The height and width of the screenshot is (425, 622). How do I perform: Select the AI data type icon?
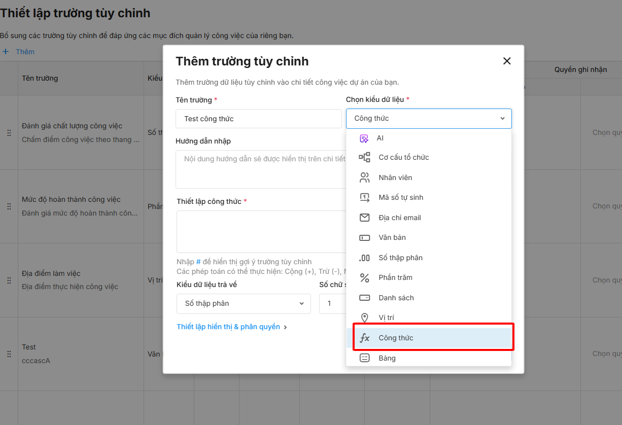364,138
